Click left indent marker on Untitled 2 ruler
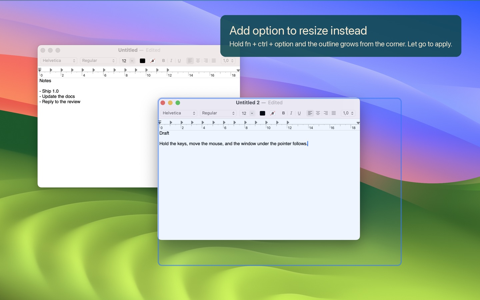 [x=160, y=122]
